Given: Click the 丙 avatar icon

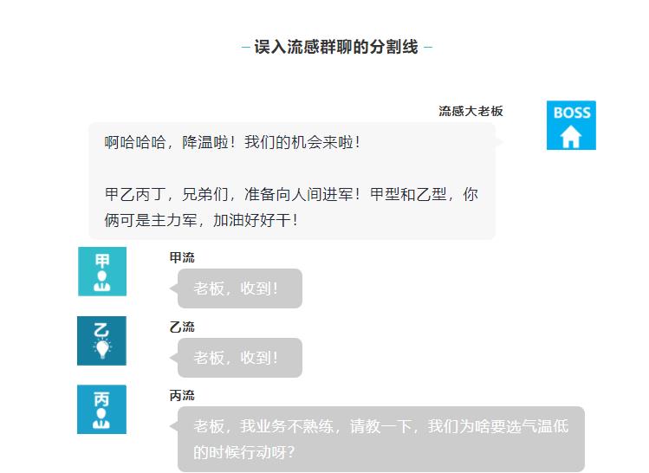Looking at the screenshot, I should [102, 409].
